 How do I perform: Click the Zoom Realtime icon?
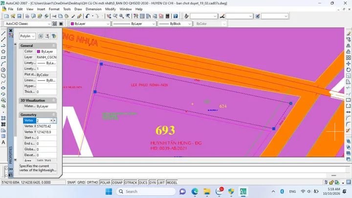point(115,16)
